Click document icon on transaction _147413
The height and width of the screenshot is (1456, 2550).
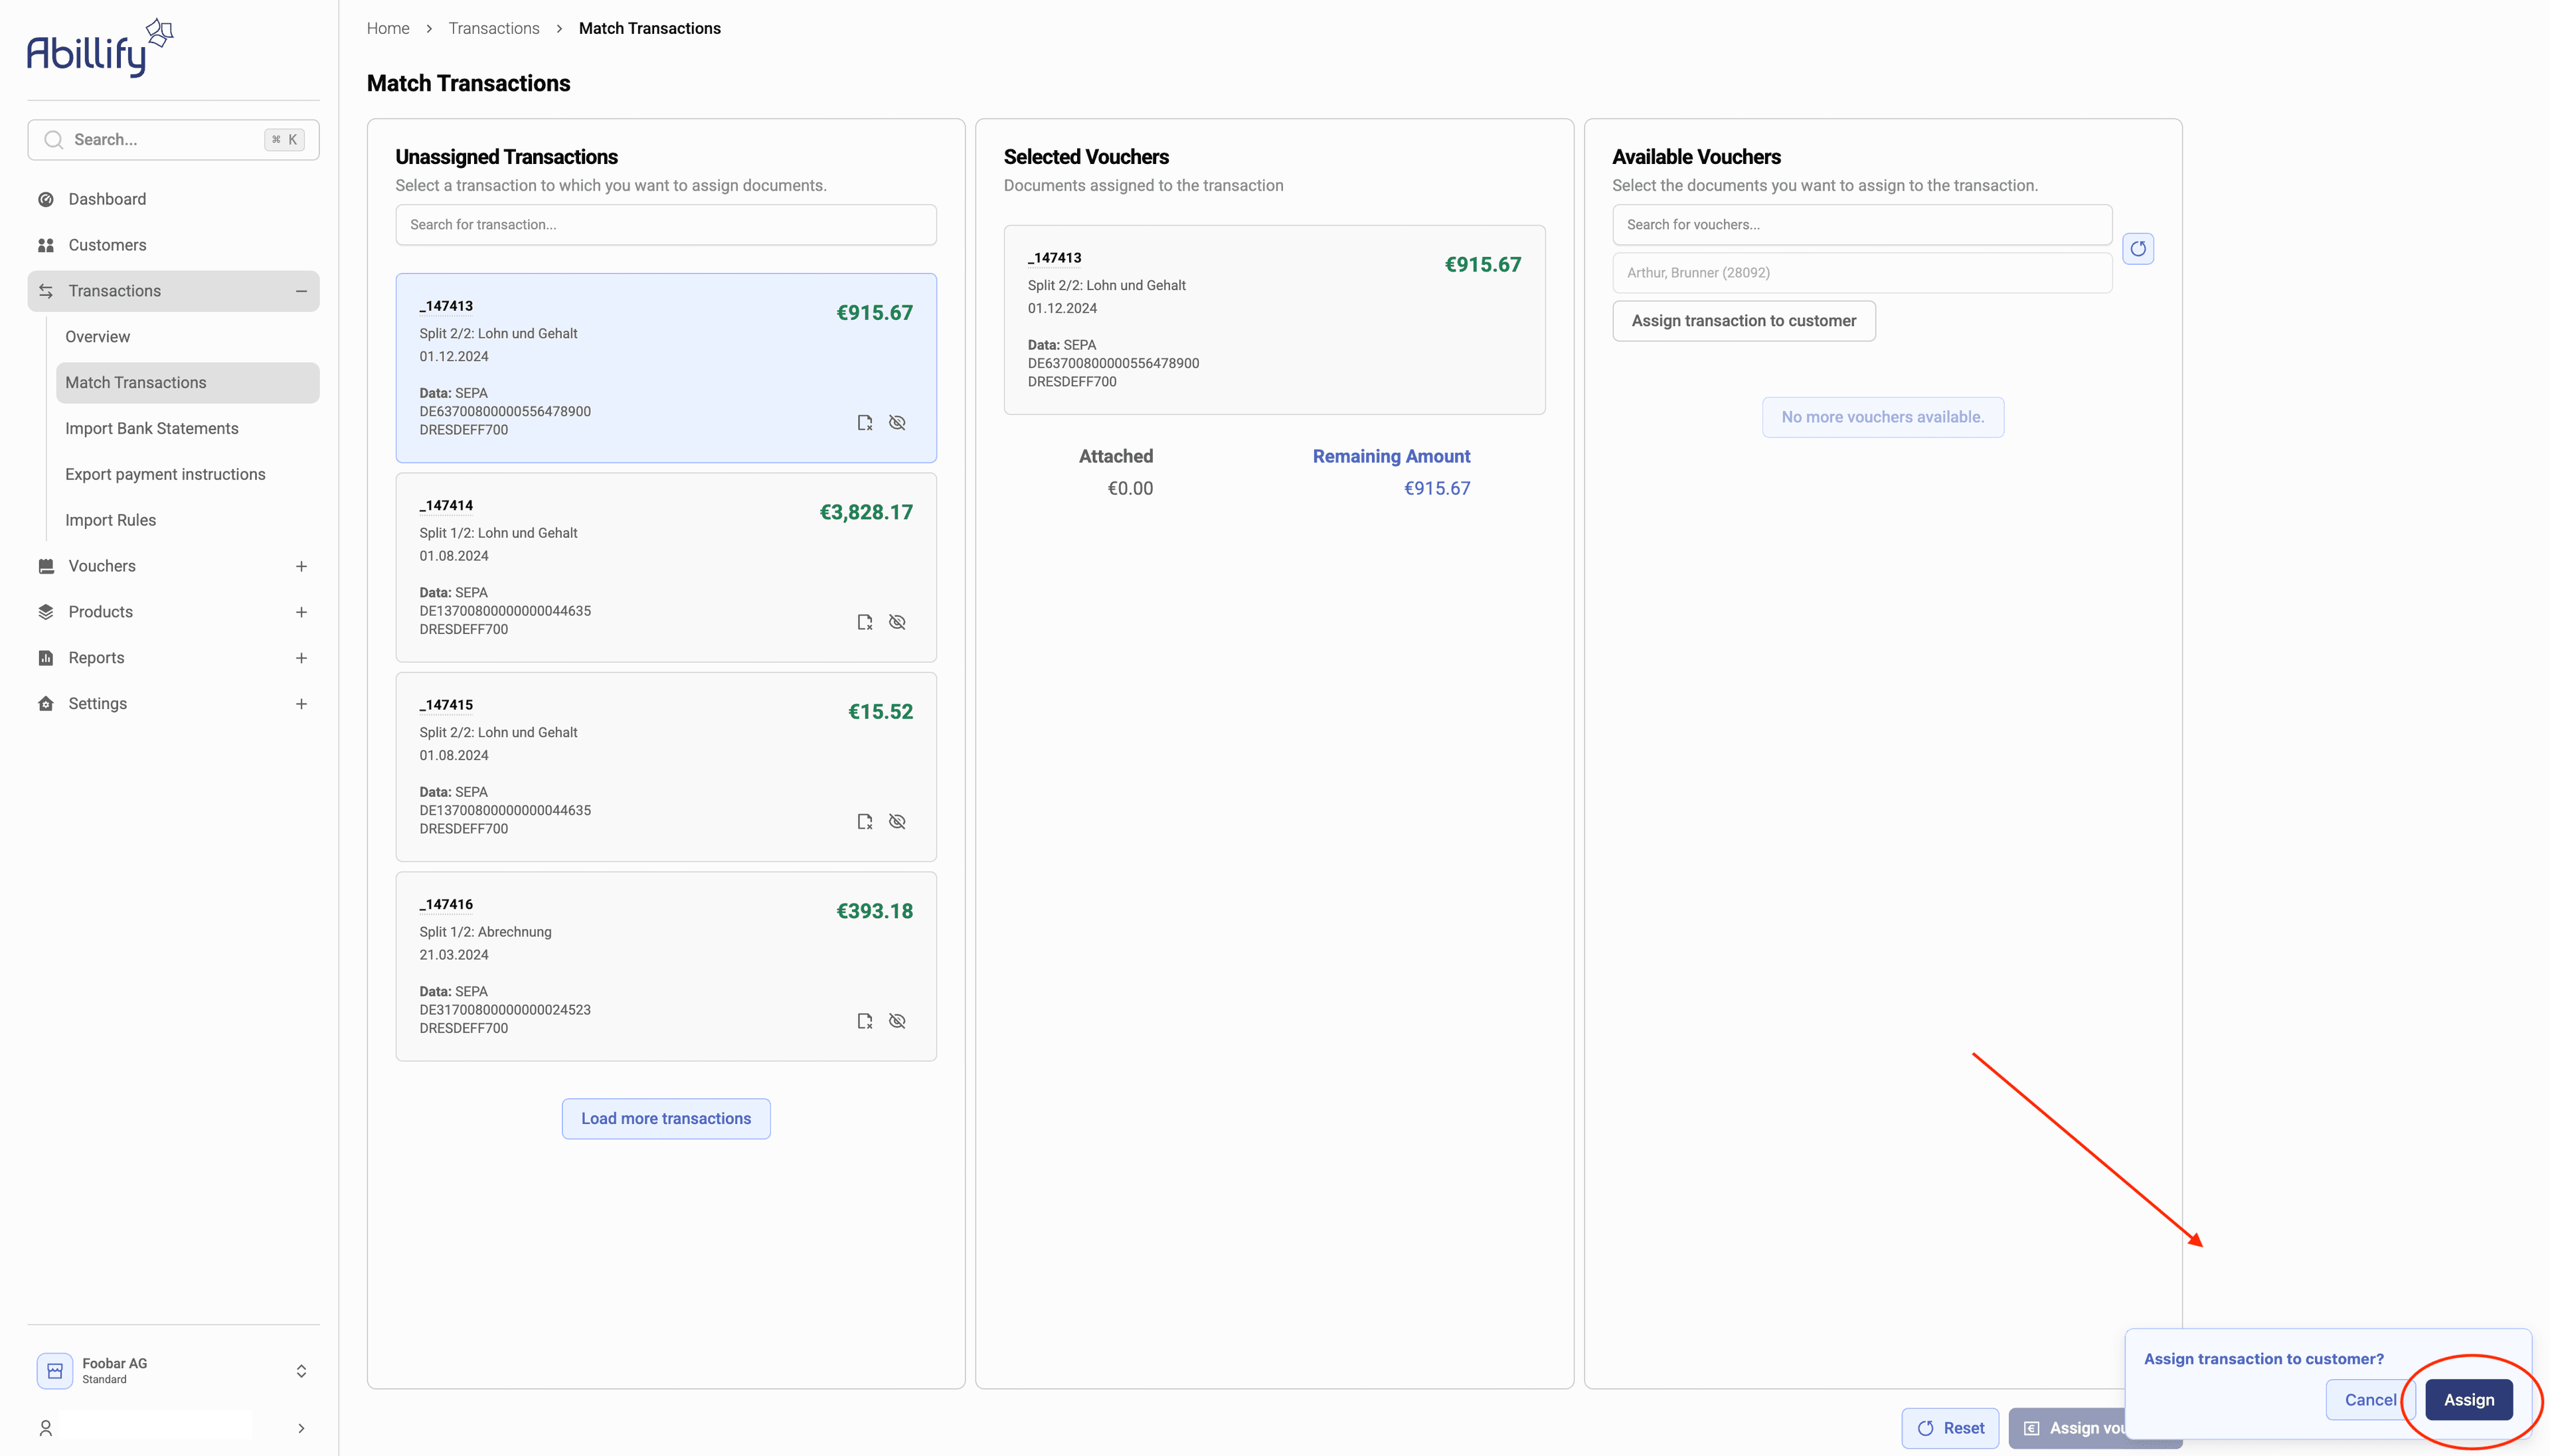coord(865,423)
